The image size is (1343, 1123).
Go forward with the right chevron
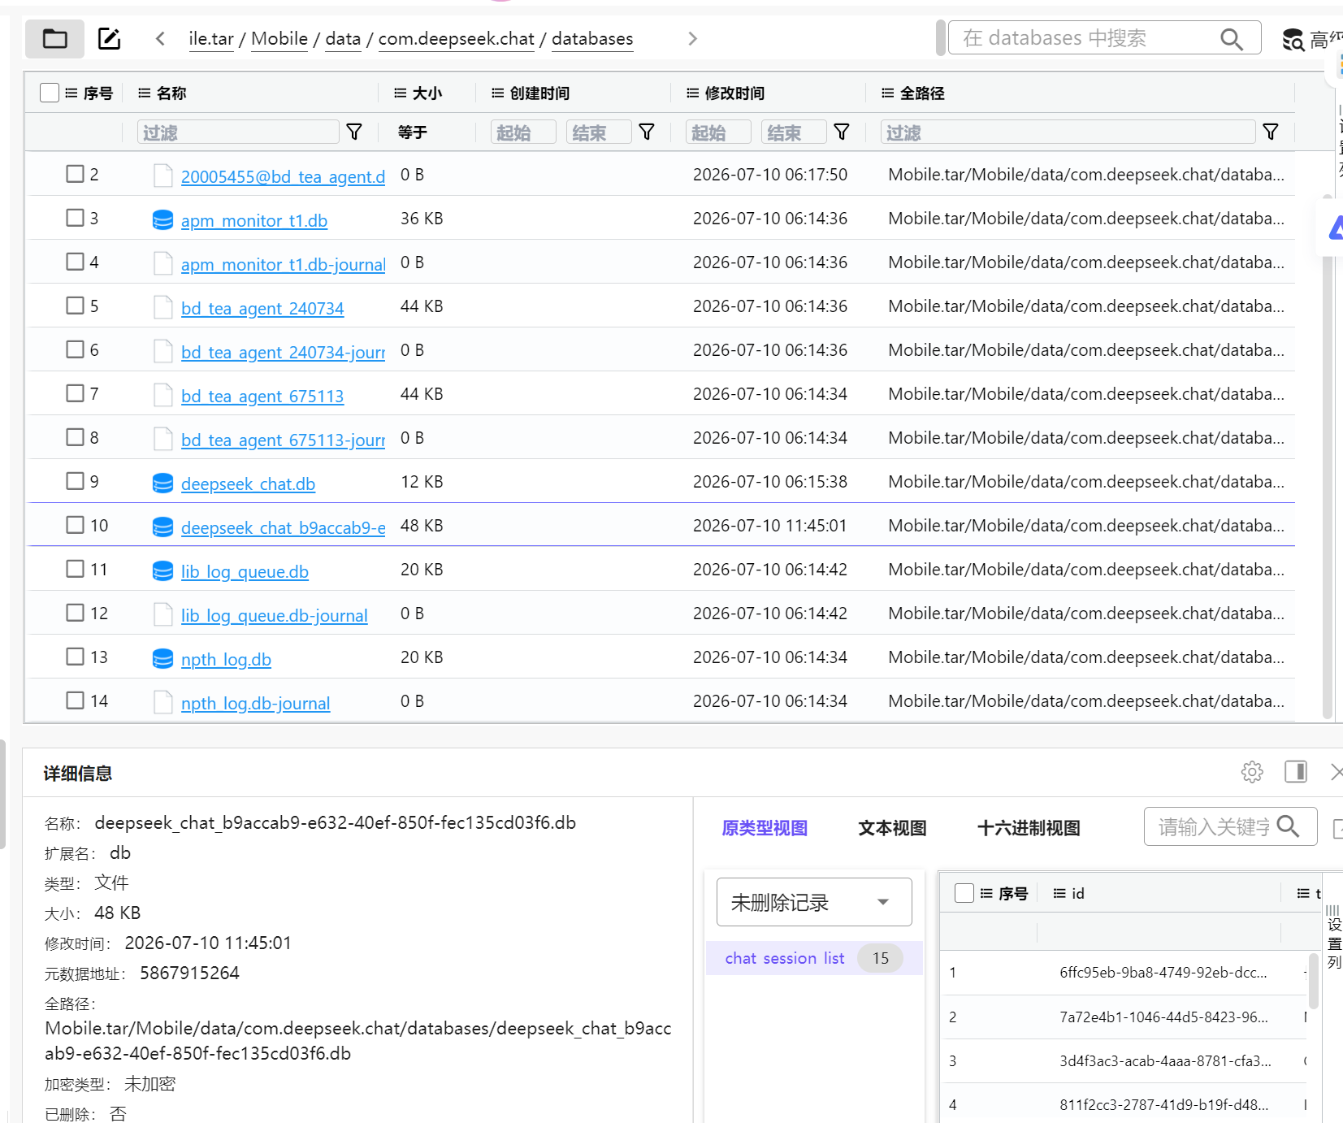click(x=692, y=38)
